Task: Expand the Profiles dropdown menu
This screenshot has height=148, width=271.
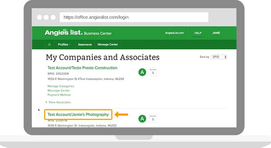Action: click(x=64, y=44)
